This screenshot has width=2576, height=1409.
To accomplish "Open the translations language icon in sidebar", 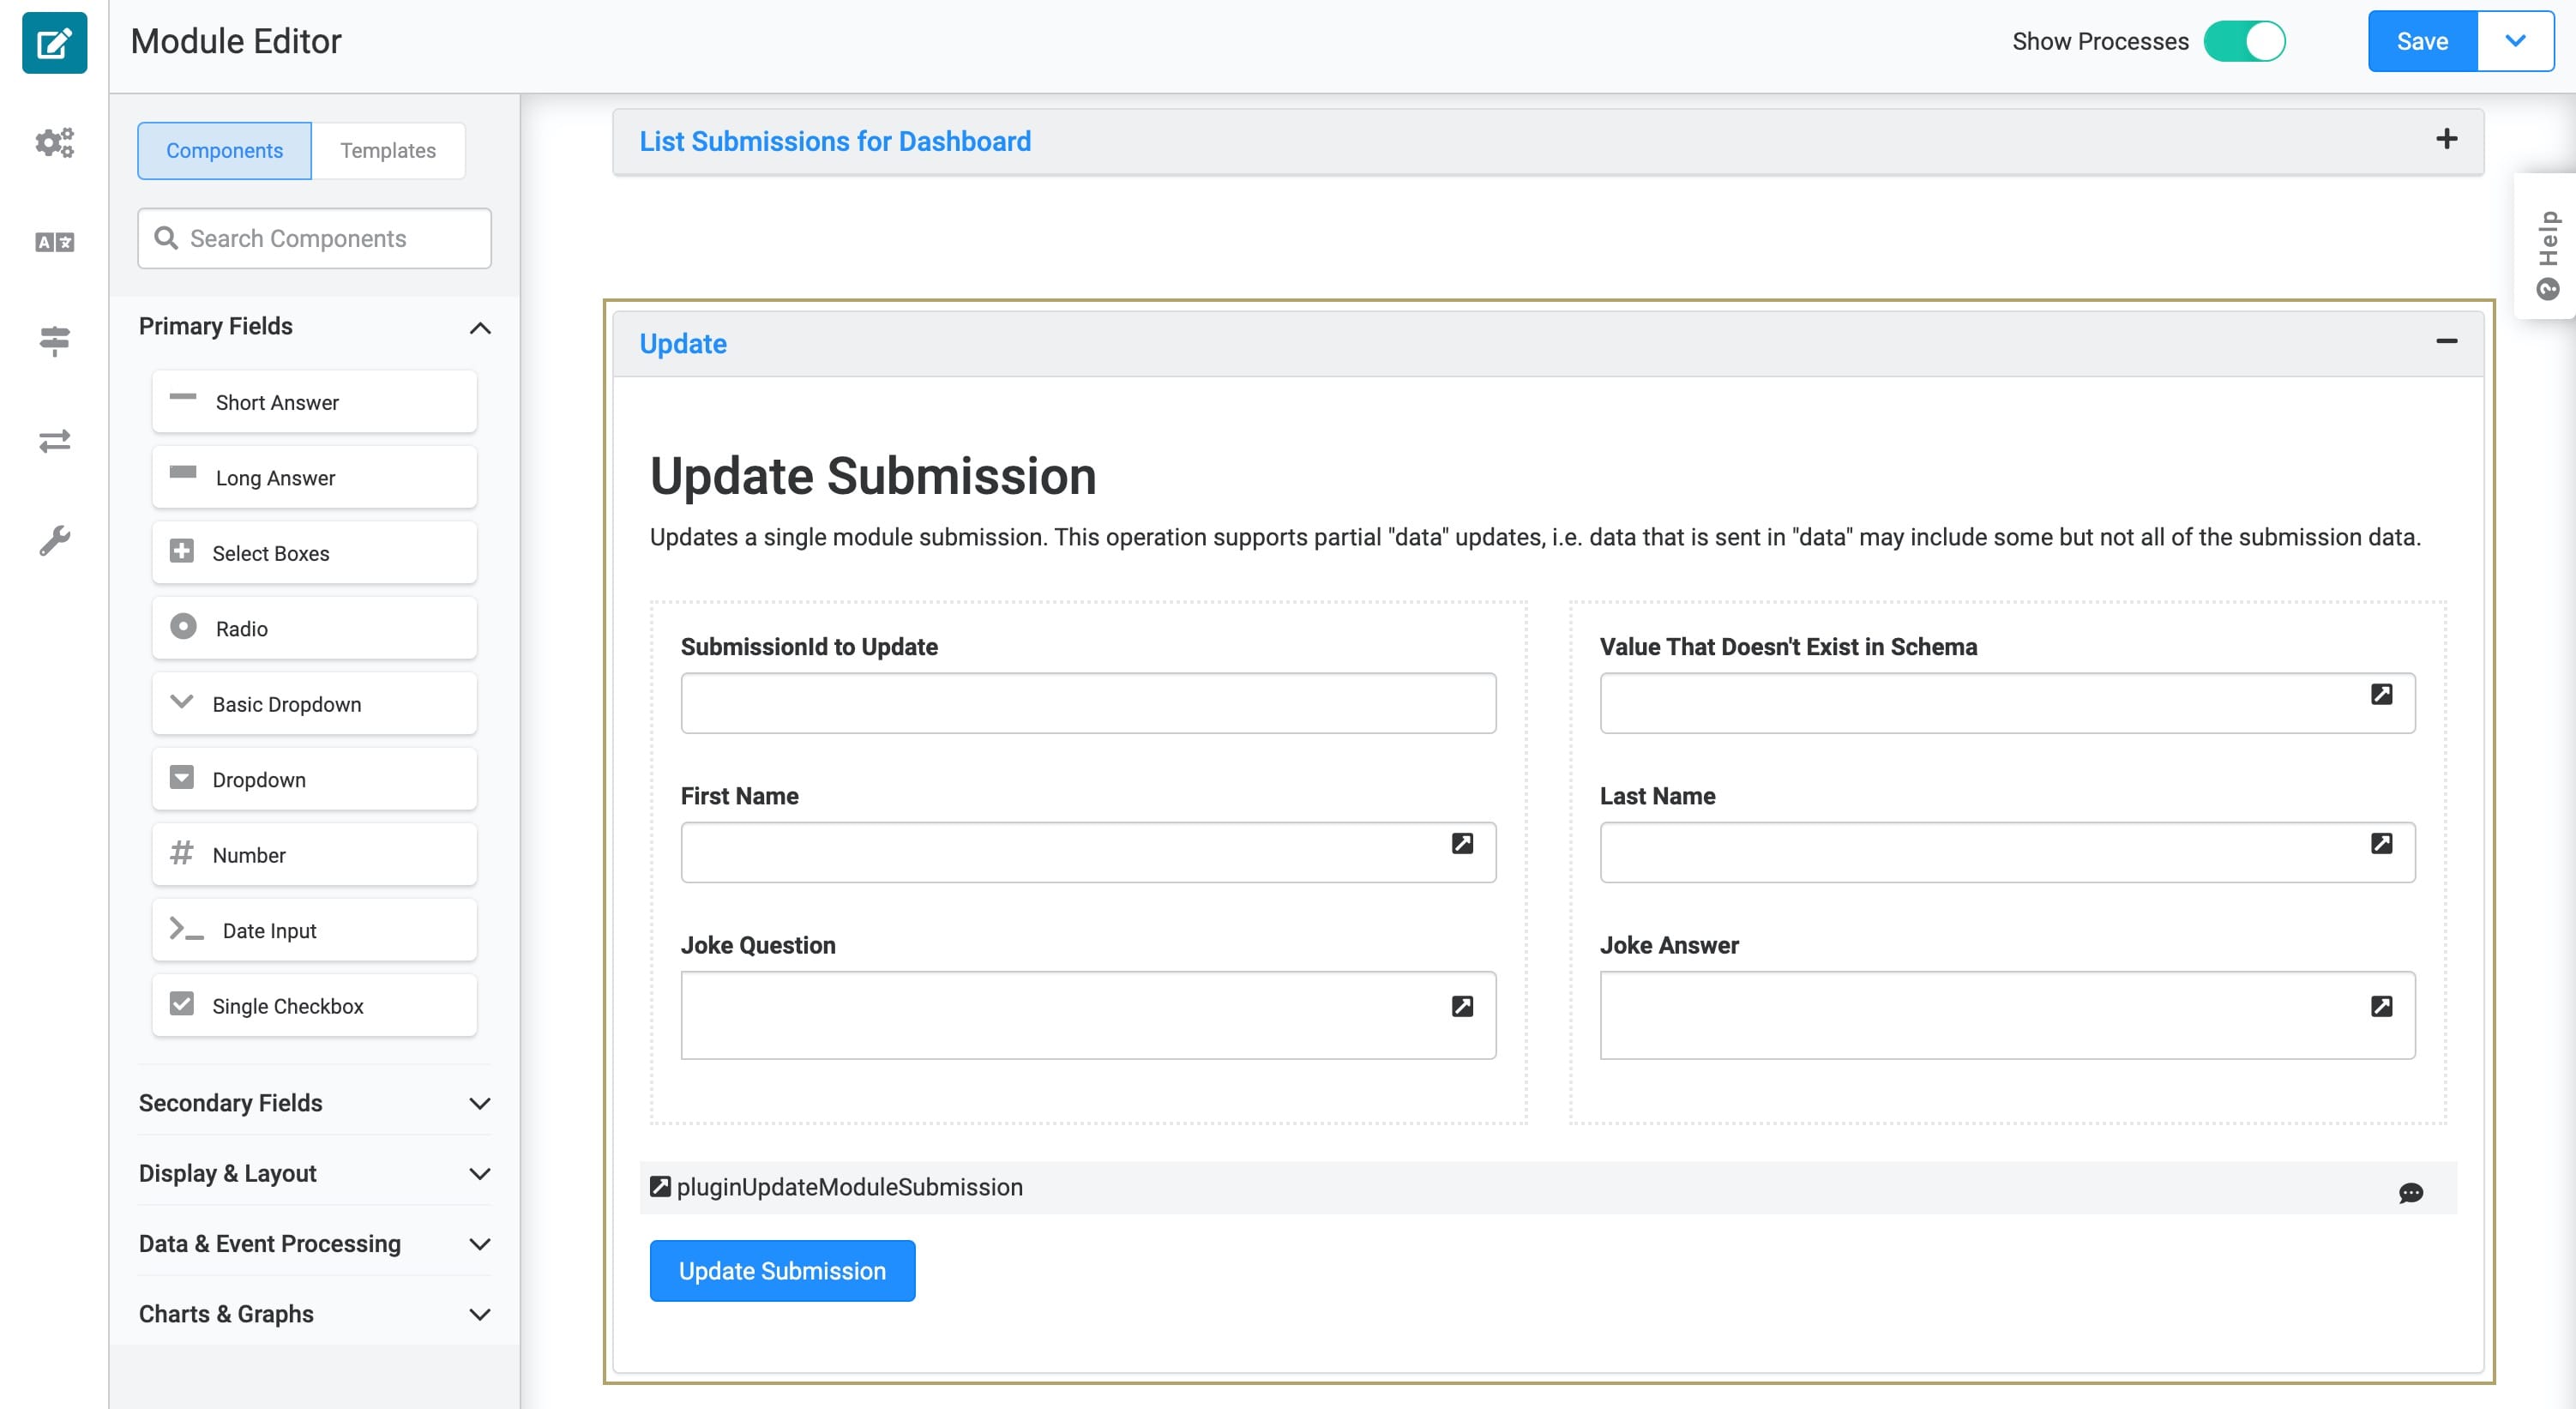I will point(54,242).
